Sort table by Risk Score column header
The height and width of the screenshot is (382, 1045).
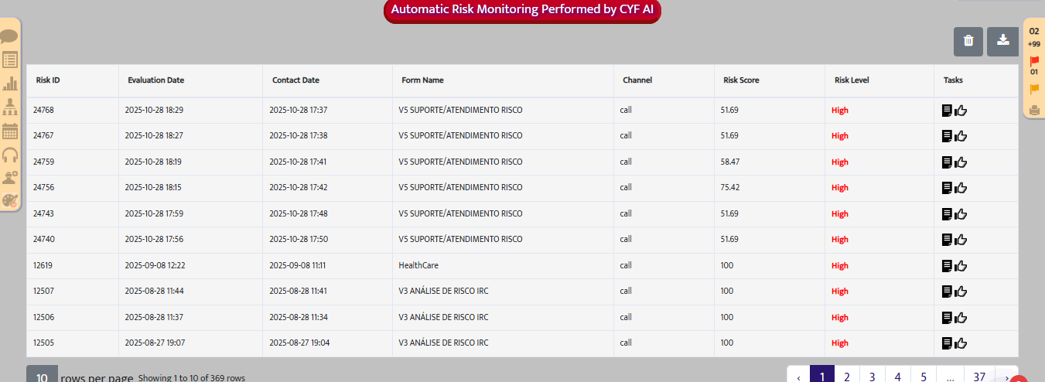click(x=741, y=80)
